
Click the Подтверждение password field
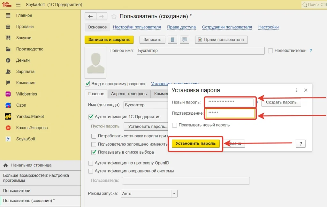pos(230,113)
